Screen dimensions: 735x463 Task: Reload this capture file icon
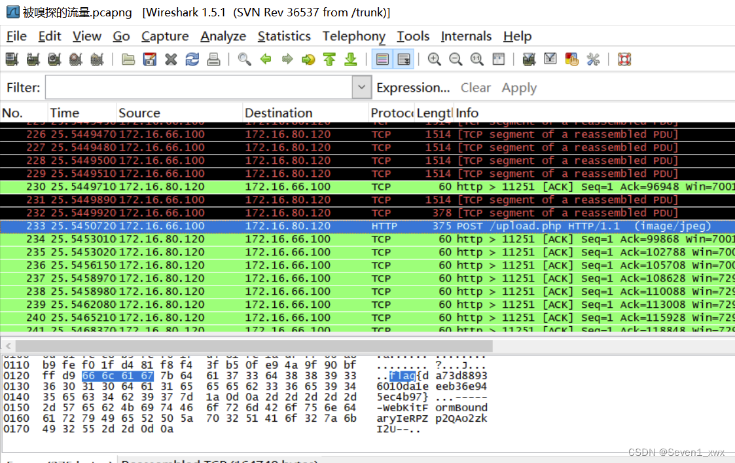[192, 59]
